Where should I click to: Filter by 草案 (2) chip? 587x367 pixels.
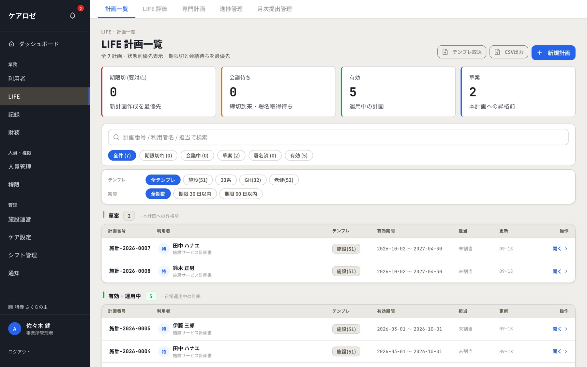(x=231, y=156)
